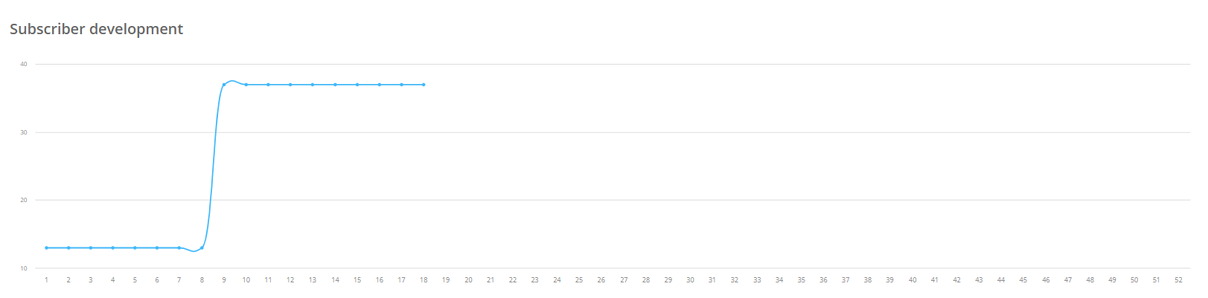Click x-axis week label 35
1208x298 pixels.
click(801, 280)
